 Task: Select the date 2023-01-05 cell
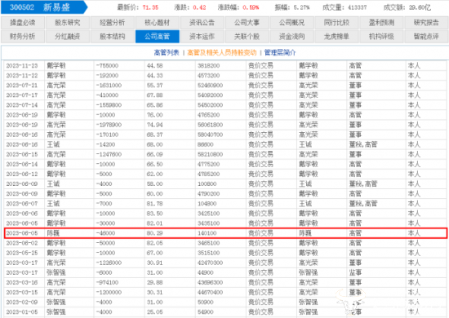(x=22, y=311)
